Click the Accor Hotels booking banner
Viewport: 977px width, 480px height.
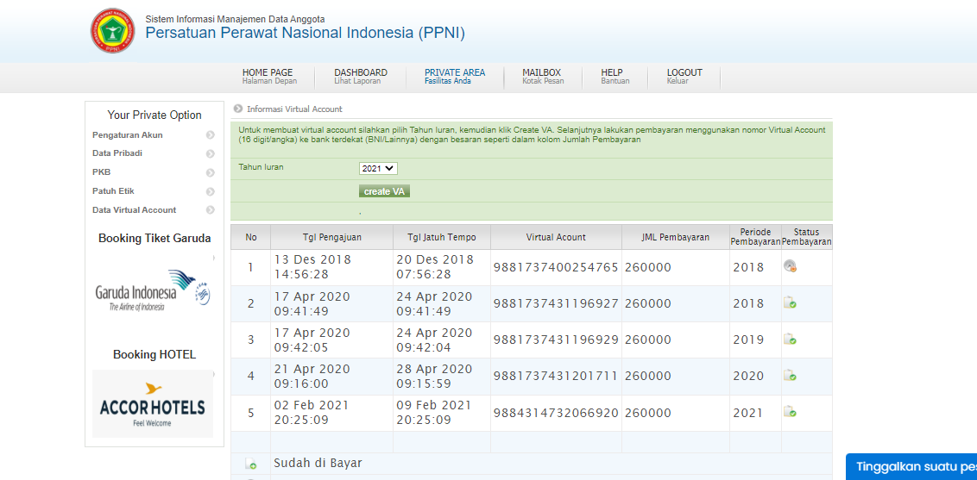pos(153,403)
